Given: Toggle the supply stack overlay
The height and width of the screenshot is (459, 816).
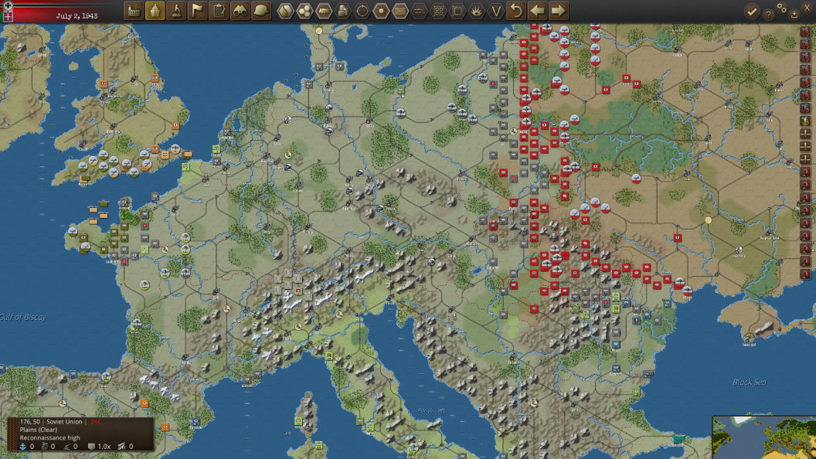Looking at the screenshot, I should [x=343, y=10].
